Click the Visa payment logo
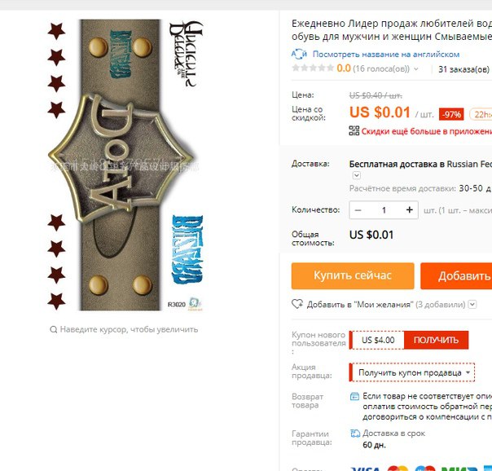Image resolution: width=492 pixels, height=471 pixels. tap(366, 469)
